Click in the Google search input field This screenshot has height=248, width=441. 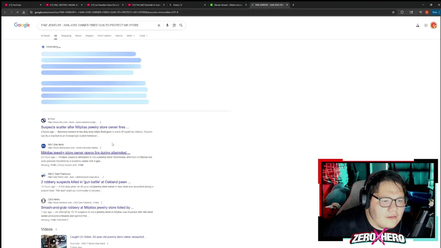point(98,25)
